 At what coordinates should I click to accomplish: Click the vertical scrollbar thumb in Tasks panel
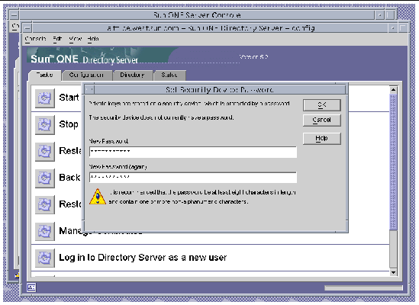tap(393, 162)
